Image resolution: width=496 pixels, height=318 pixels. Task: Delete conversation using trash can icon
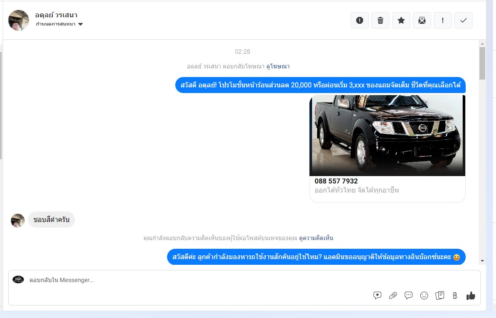click(380, 20)
